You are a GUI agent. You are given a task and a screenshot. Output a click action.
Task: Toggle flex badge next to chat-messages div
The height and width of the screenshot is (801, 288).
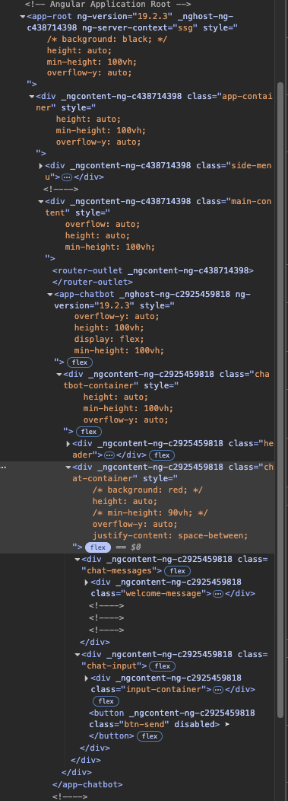point(177,570)
